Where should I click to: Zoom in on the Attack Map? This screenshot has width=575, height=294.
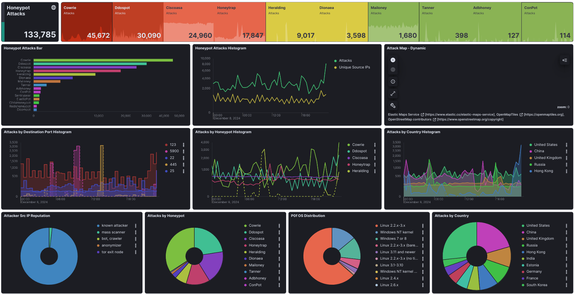click(393, 60)
